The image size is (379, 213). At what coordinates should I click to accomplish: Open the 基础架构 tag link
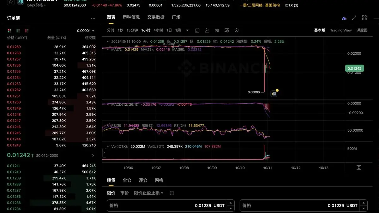tap(272, 5)
